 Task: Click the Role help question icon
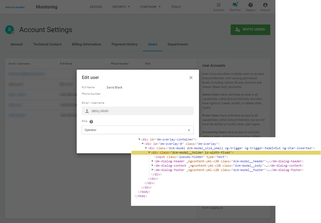tap(91, 122)
